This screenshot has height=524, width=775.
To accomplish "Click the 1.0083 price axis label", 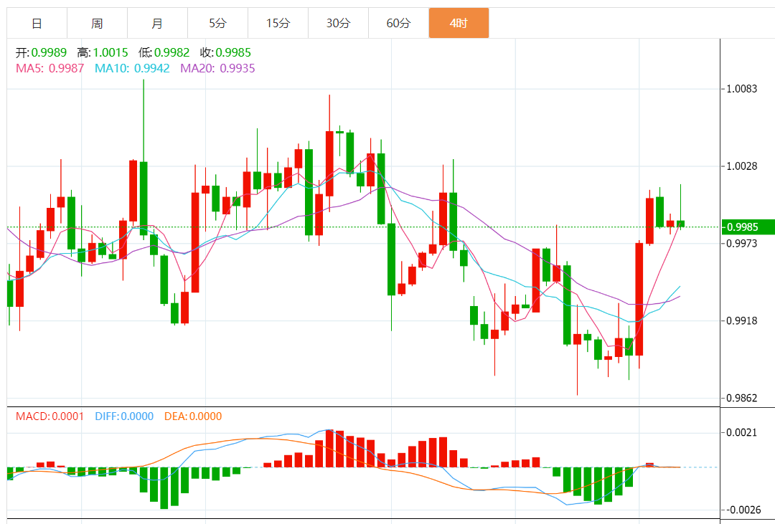I will 741,89.
